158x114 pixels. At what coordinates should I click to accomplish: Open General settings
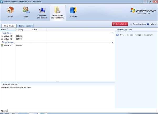click(139, 24)
